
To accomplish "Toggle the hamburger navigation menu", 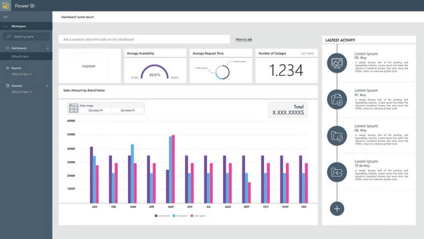I will 6,17.
